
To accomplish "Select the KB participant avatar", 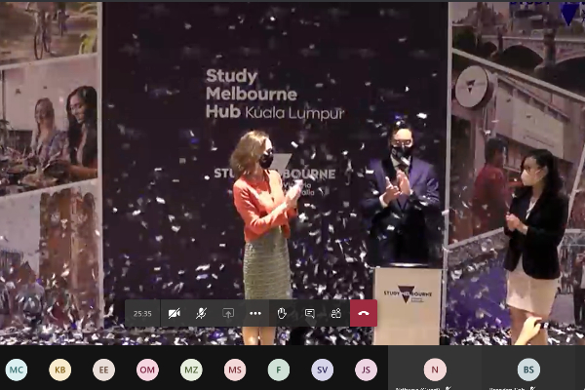I will click(x=60, y=370).
